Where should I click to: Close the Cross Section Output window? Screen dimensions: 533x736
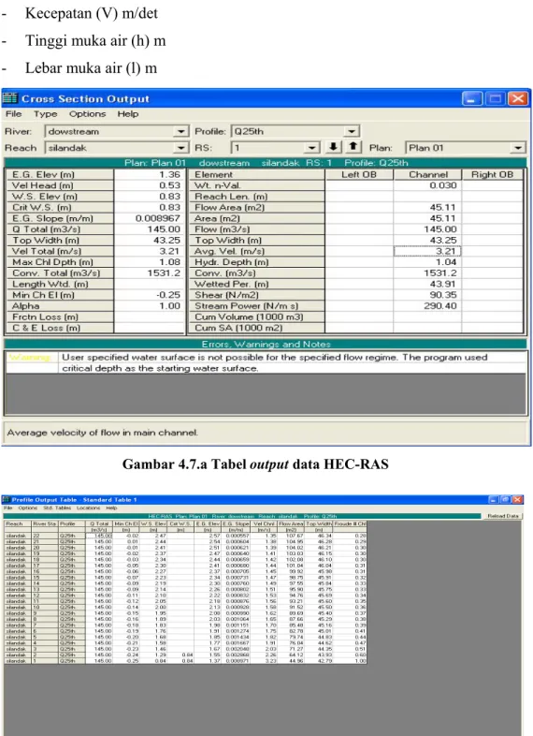tap(517, 98)
